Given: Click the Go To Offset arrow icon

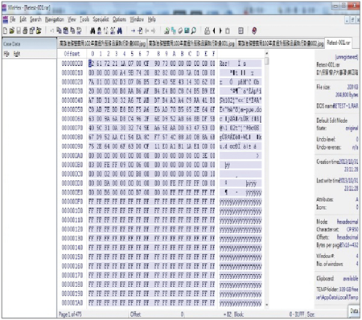Looking at the screenshot, I should pos(133,31).
